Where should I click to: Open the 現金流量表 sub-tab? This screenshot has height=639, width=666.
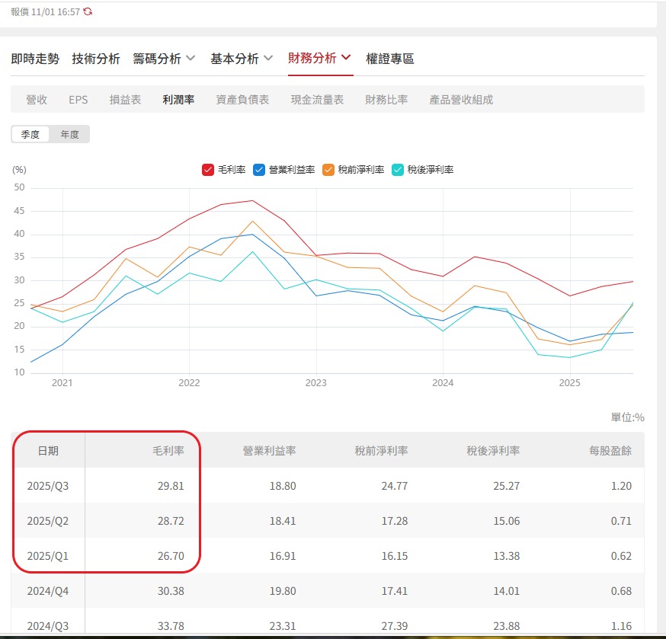(x=317, y=100)
